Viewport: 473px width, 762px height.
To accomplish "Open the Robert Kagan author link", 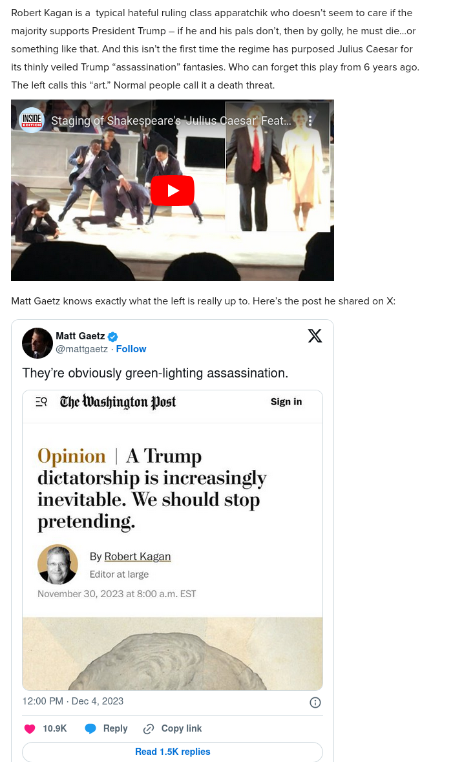I will tap(138, 556).
